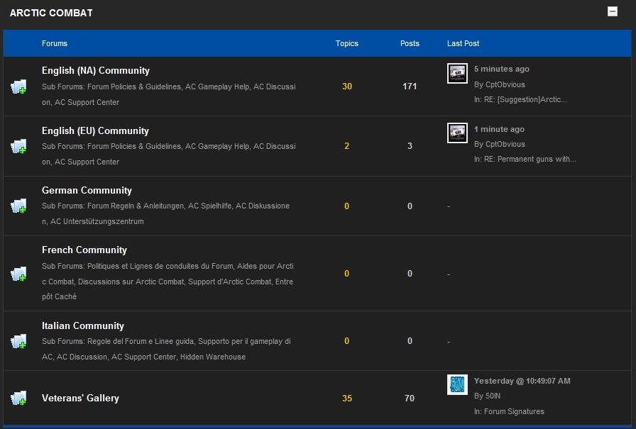Click topic count 30 for English (NA)
Image resolution: width=636 pixels, height=429 pixels.
tap(347, 87)
